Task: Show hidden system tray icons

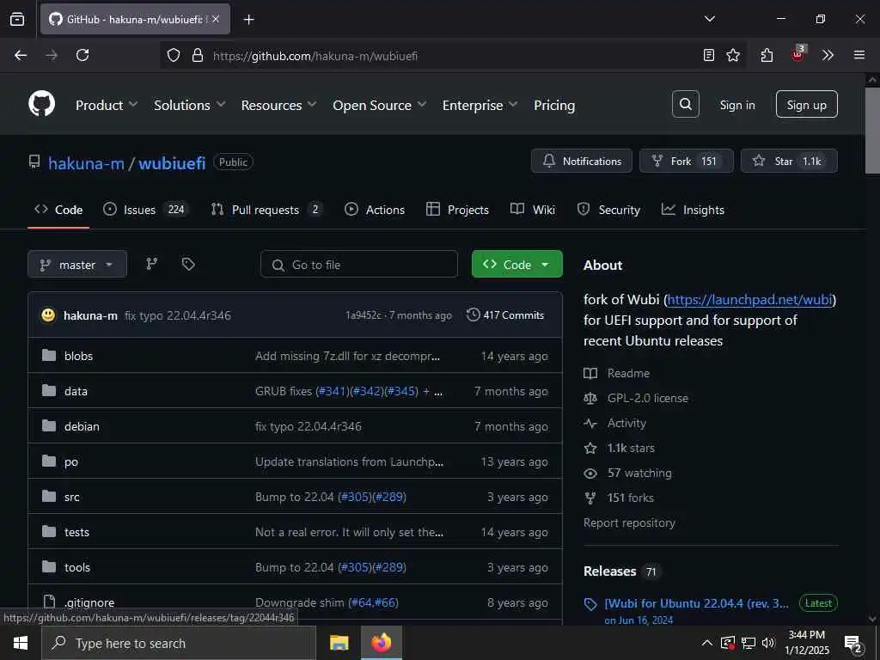Action: coord(707,643)
